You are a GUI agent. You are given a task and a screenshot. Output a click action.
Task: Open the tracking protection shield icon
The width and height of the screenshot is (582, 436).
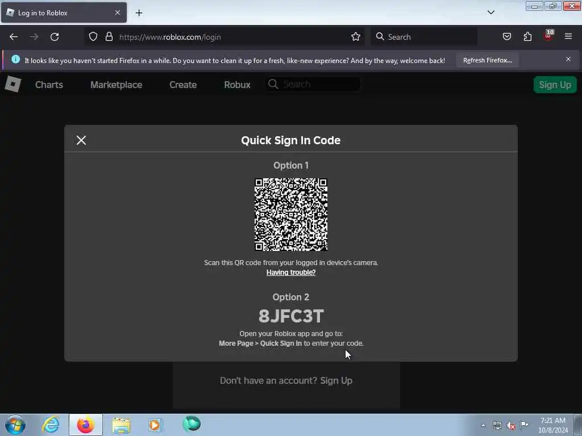93,37
